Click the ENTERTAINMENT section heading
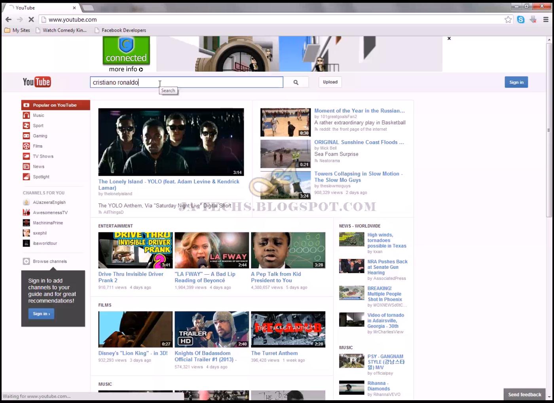The width and height of the screenshot is (554, 403). point(116,226)
